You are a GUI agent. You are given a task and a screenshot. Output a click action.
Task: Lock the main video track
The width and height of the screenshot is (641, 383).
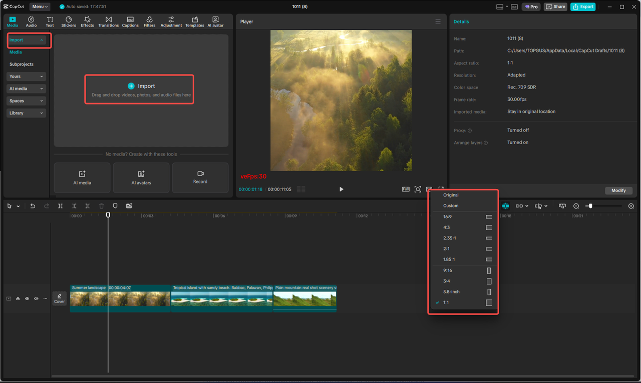18,298
